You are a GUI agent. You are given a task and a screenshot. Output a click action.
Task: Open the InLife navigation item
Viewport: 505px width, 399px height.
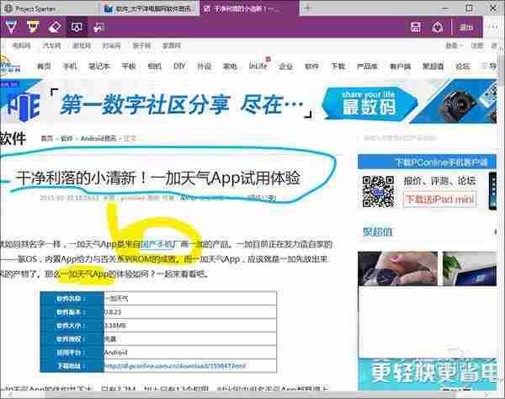pos(257,66)
